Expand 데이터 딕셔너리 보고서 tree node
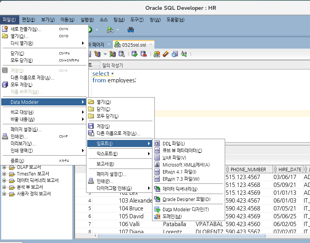 (4, 180)
